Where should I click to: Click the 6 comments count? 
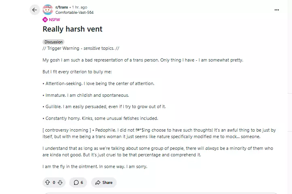click(x=82, y=183)
